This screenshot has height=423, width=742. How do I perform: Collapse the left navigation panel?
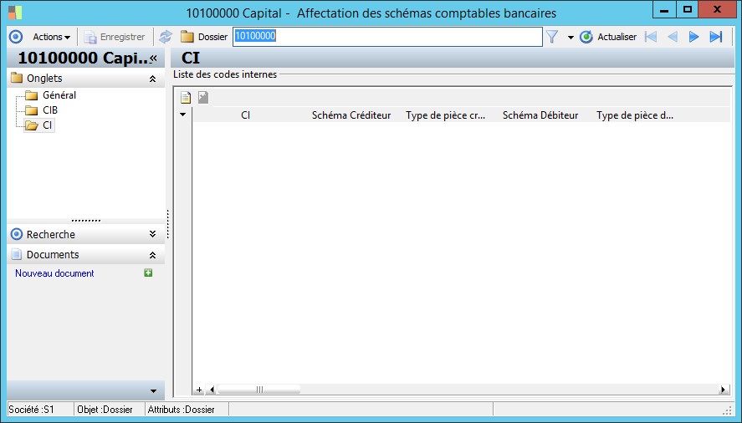pyautogui.click(x=153, y=59)
